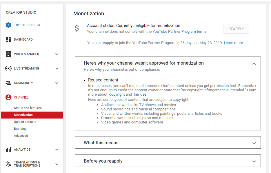Expand the What this means section
Image resolution: width=271 pixels, height=173 pixels.
[x=254, y=143]
